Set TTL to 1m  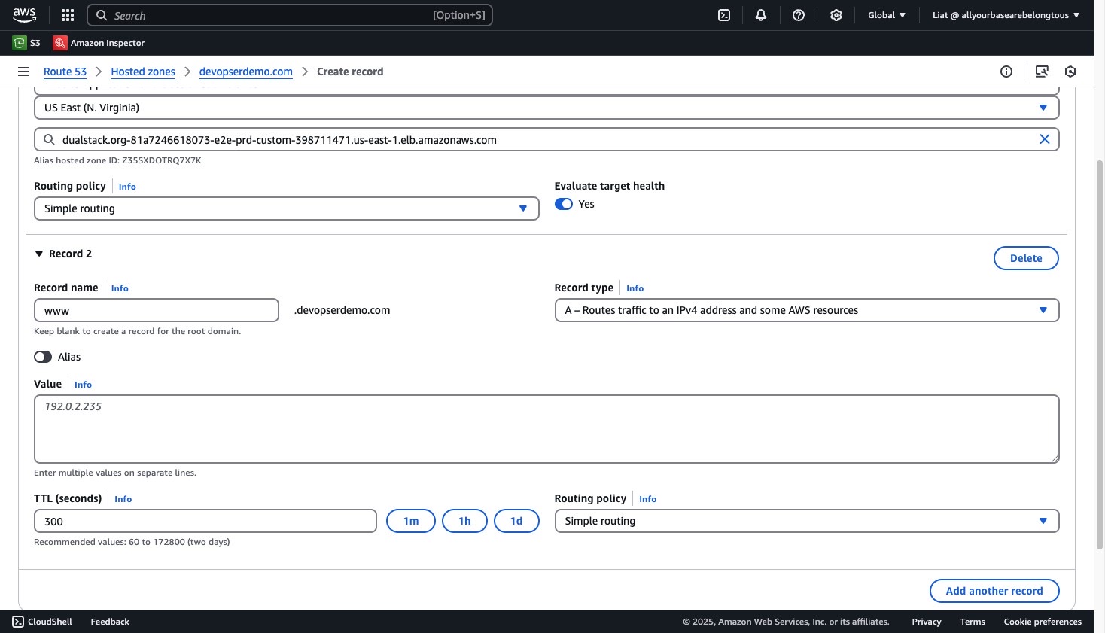pyautogui.click(x=411, y=521)
